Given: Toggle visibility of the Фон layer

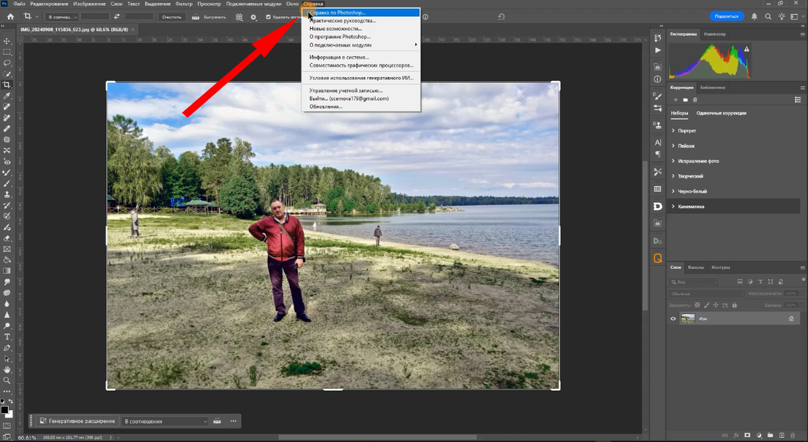Looking at the screenshot, I should tap(673, 318).
